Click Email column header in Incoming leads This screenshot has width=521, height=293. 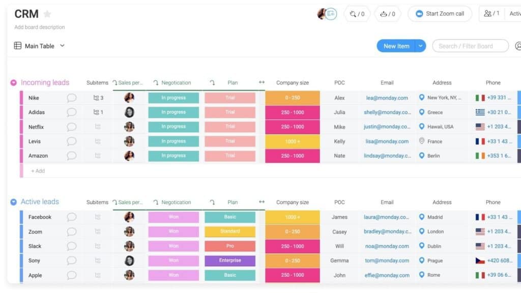pos(387,83)
